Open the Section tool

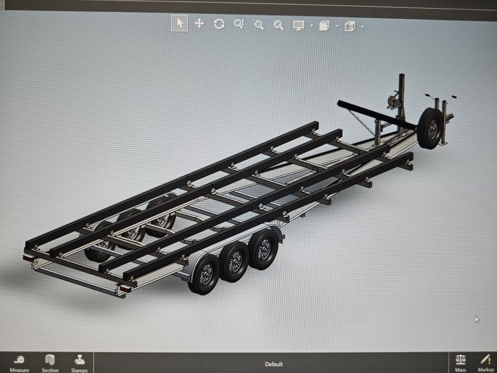(50, 364)
